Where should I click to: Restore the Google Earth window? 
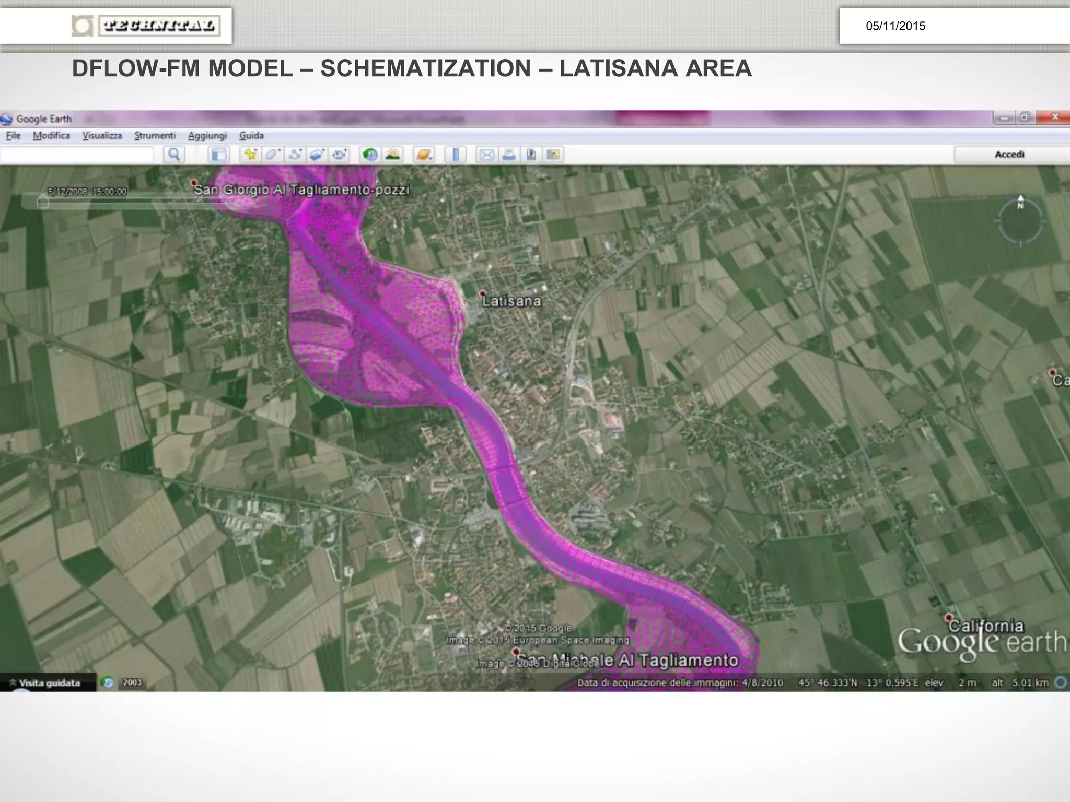pos(1025,117)
